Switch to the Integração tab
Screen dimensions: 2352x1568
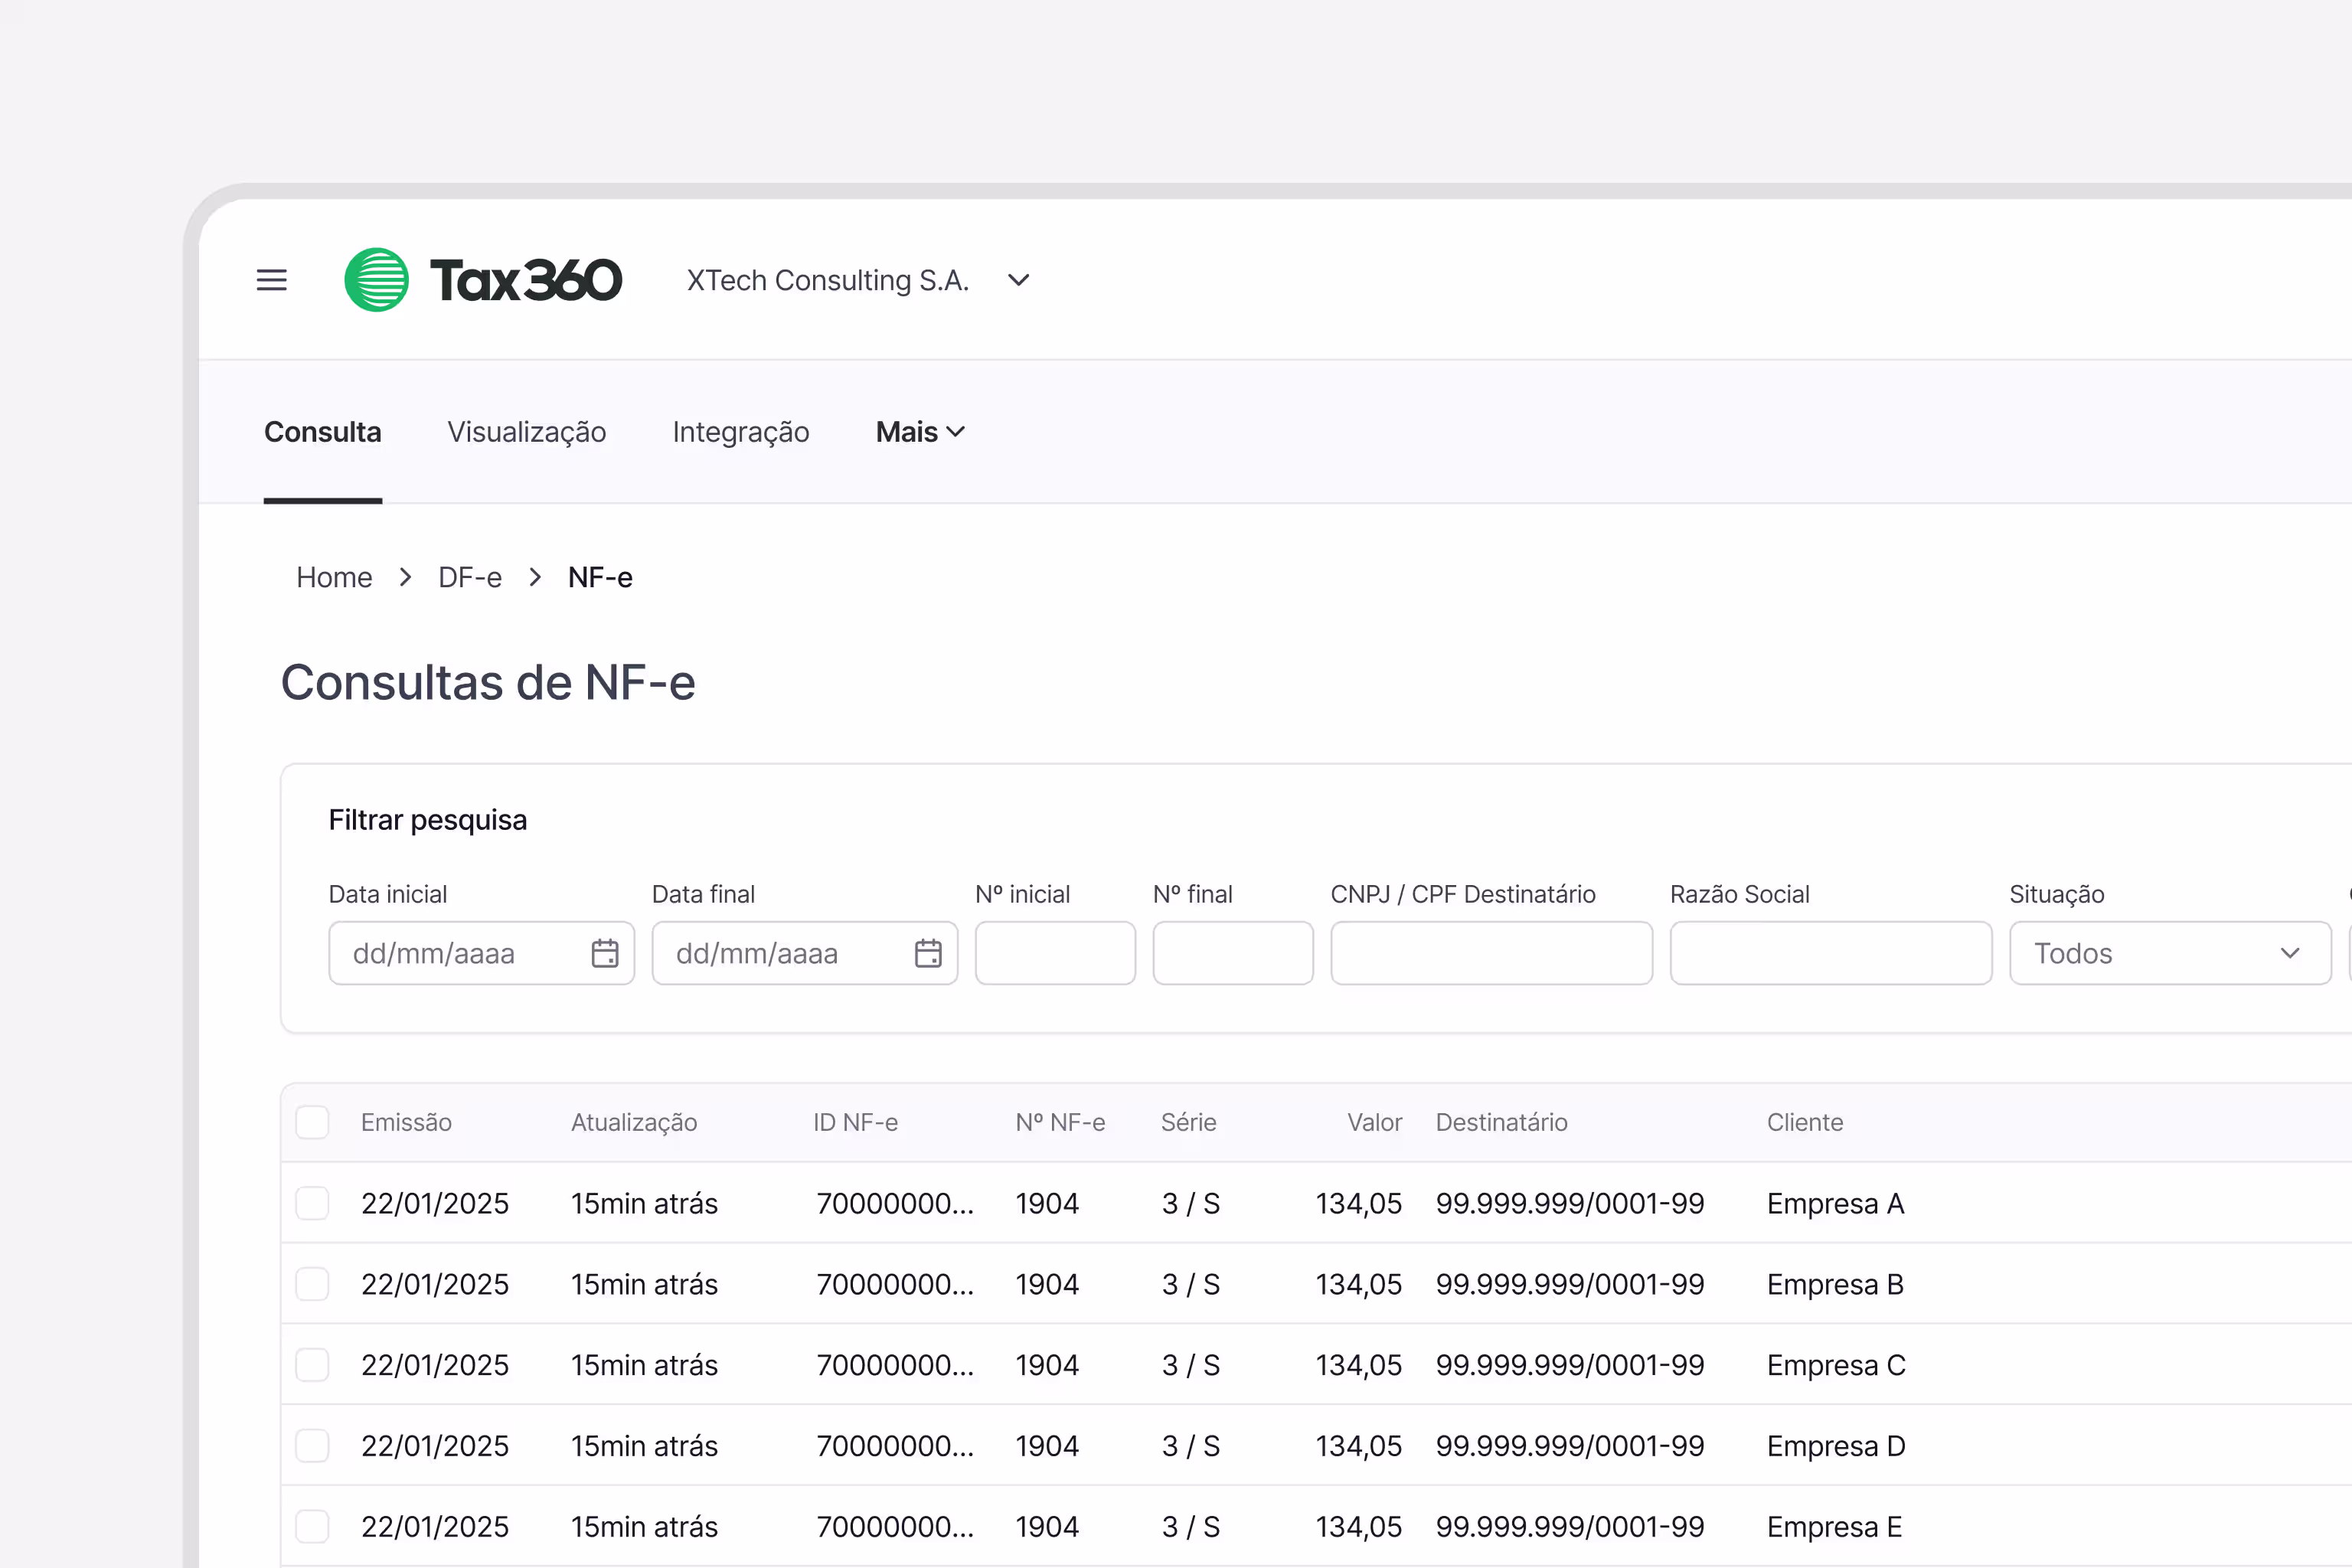pyautogui.click(x=741, y=431)
